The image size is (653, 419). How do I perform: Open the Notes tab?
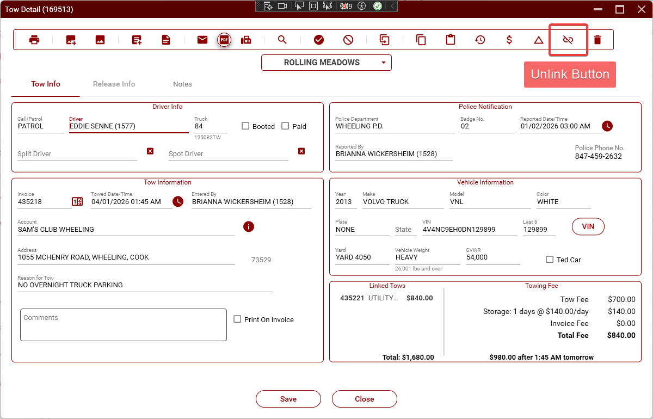tap(182, 84)
